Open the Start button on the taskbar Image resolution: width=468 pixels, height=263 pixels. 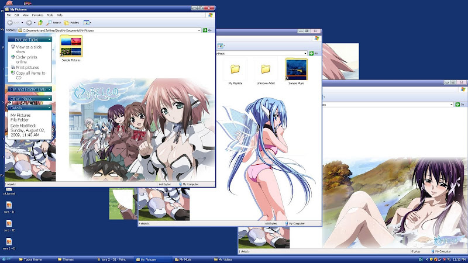point(6,259)
